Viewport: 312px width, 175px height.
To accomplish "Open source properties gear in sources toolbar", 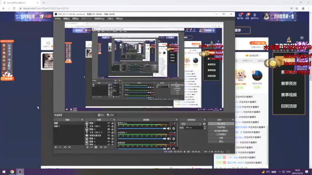I will (96, 147).
